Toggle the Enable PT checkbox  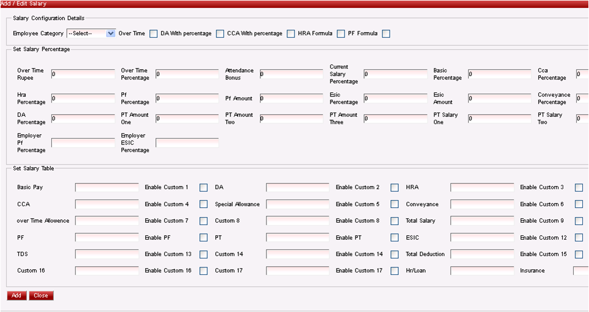394,238
